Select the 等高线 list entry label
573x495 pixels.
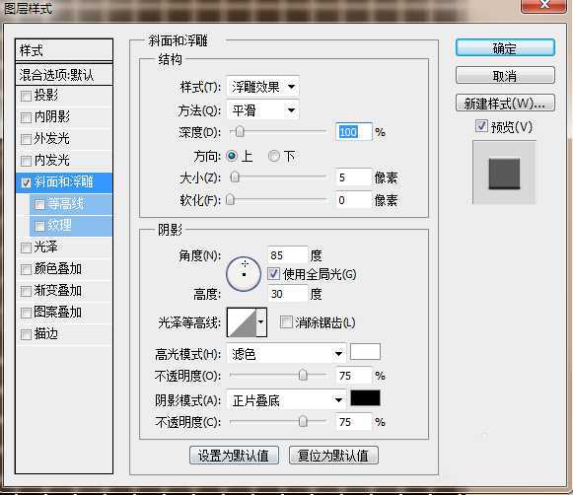[65, 203]
